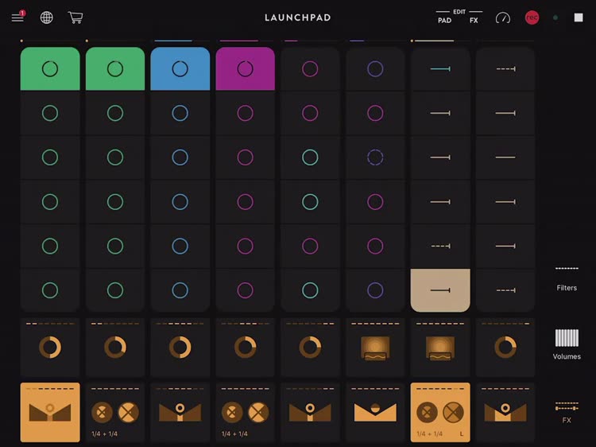Launch second-row magenta pad in fourth column
Viewport: 596px width, 447px height.
click(x=246, y=113)
